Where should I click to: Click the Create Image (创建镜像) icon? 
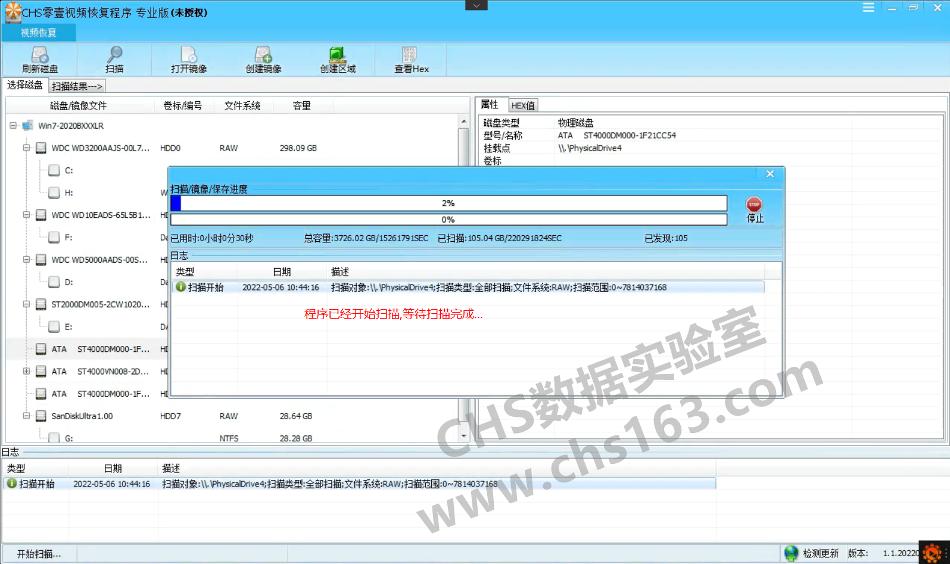263,55
